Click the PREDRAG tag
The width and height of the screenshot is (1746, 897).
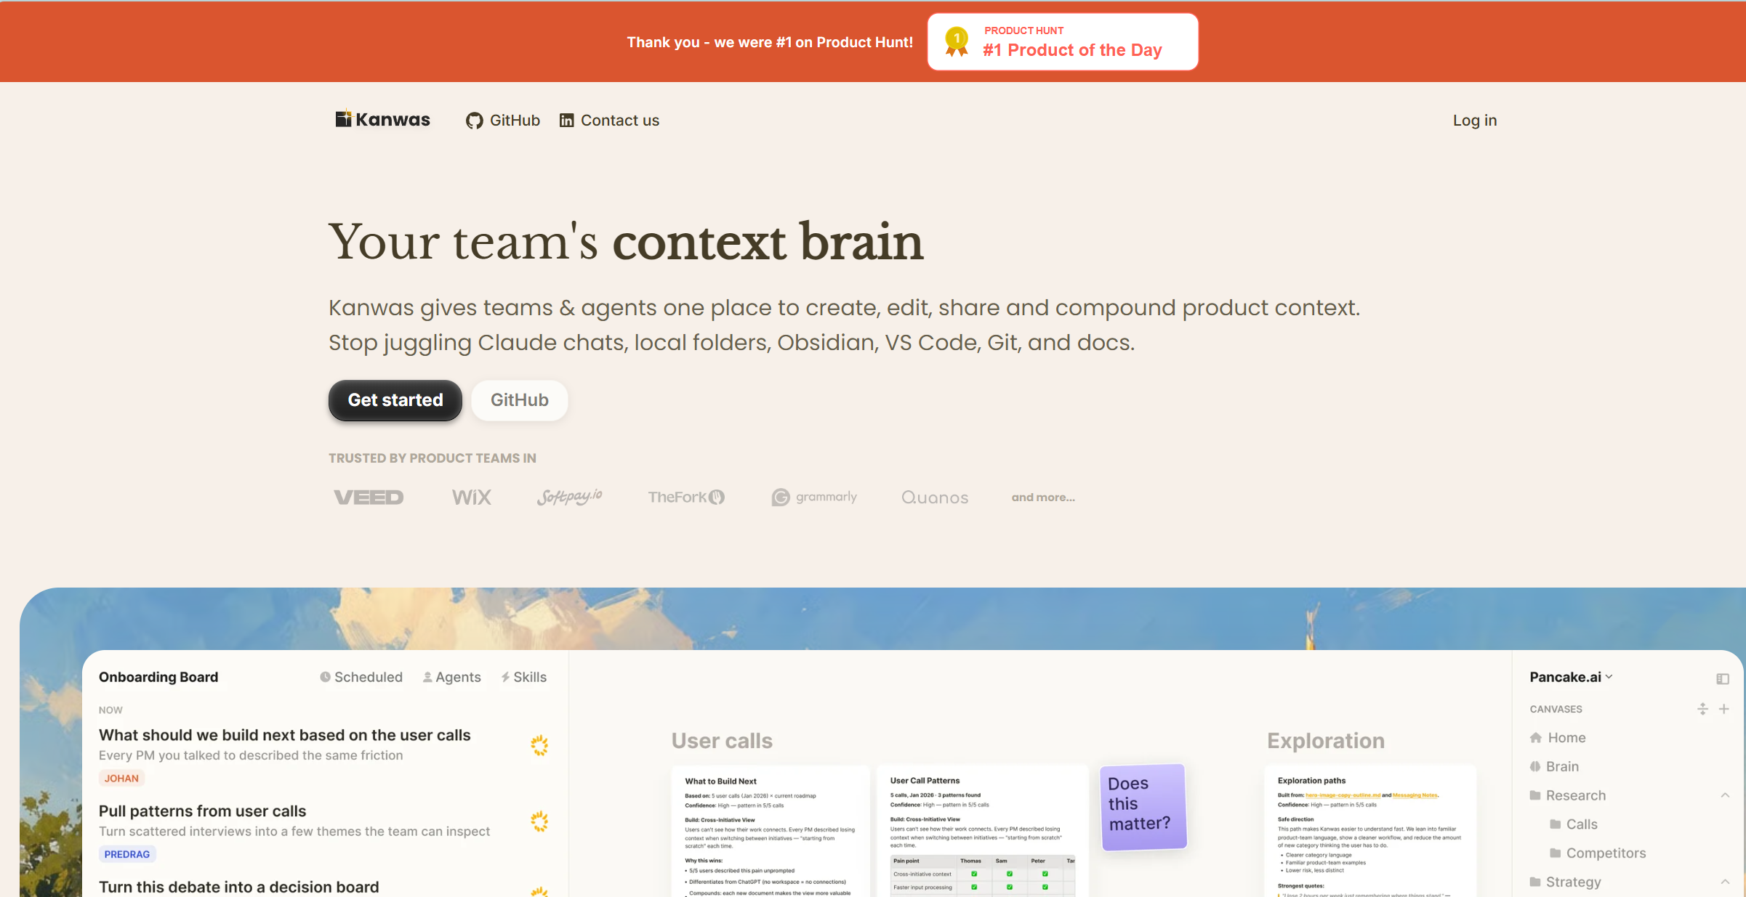point(127,854)
